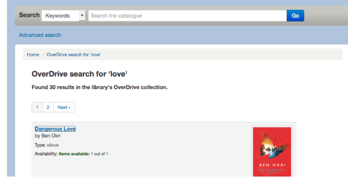Viewport: 348px width, 192px height.
Task: Open the Keywords search type dropdown
Action: tap(60, 16)
